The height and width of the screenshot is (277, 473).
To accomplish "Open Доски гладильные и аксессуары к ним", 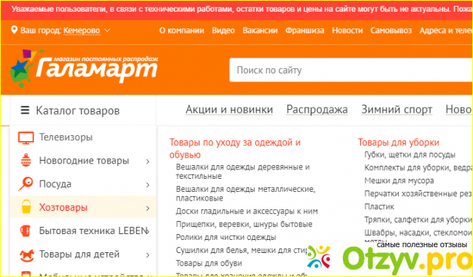I will pyautogui.click(x=247, y=212).
